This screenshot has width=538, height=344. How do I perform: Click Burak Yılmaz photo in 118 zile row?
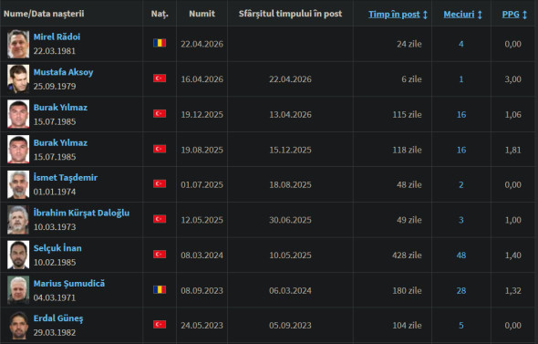pos(18,150)
